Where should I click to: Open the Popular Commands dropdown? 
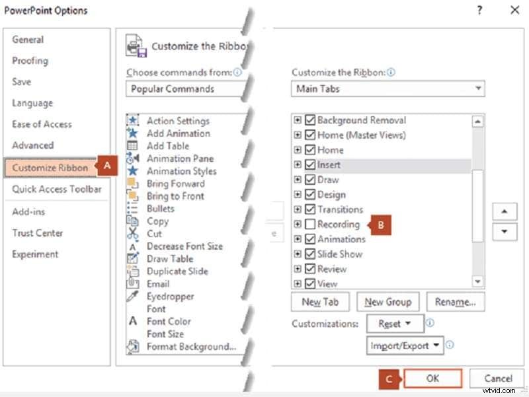[177, 89]
